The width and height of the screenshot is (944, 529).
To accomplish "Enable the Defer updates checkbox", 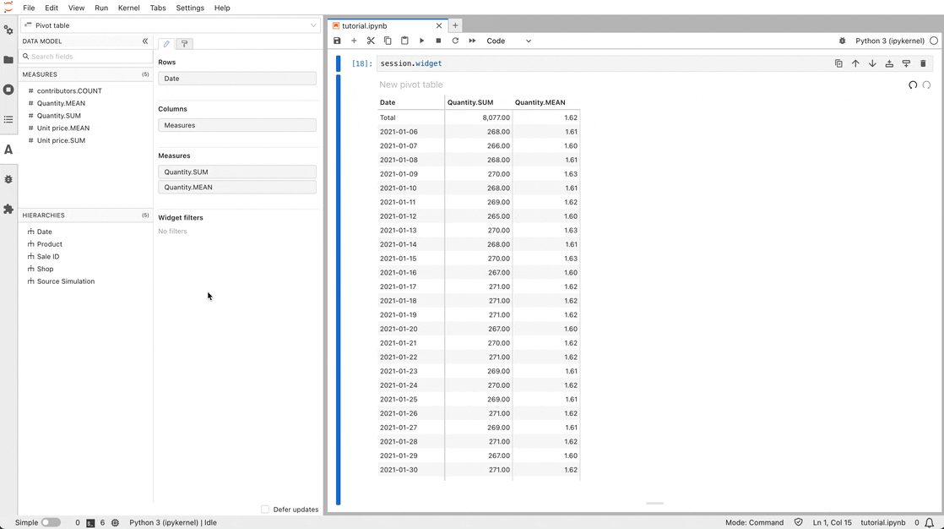I will coord(265,510).
